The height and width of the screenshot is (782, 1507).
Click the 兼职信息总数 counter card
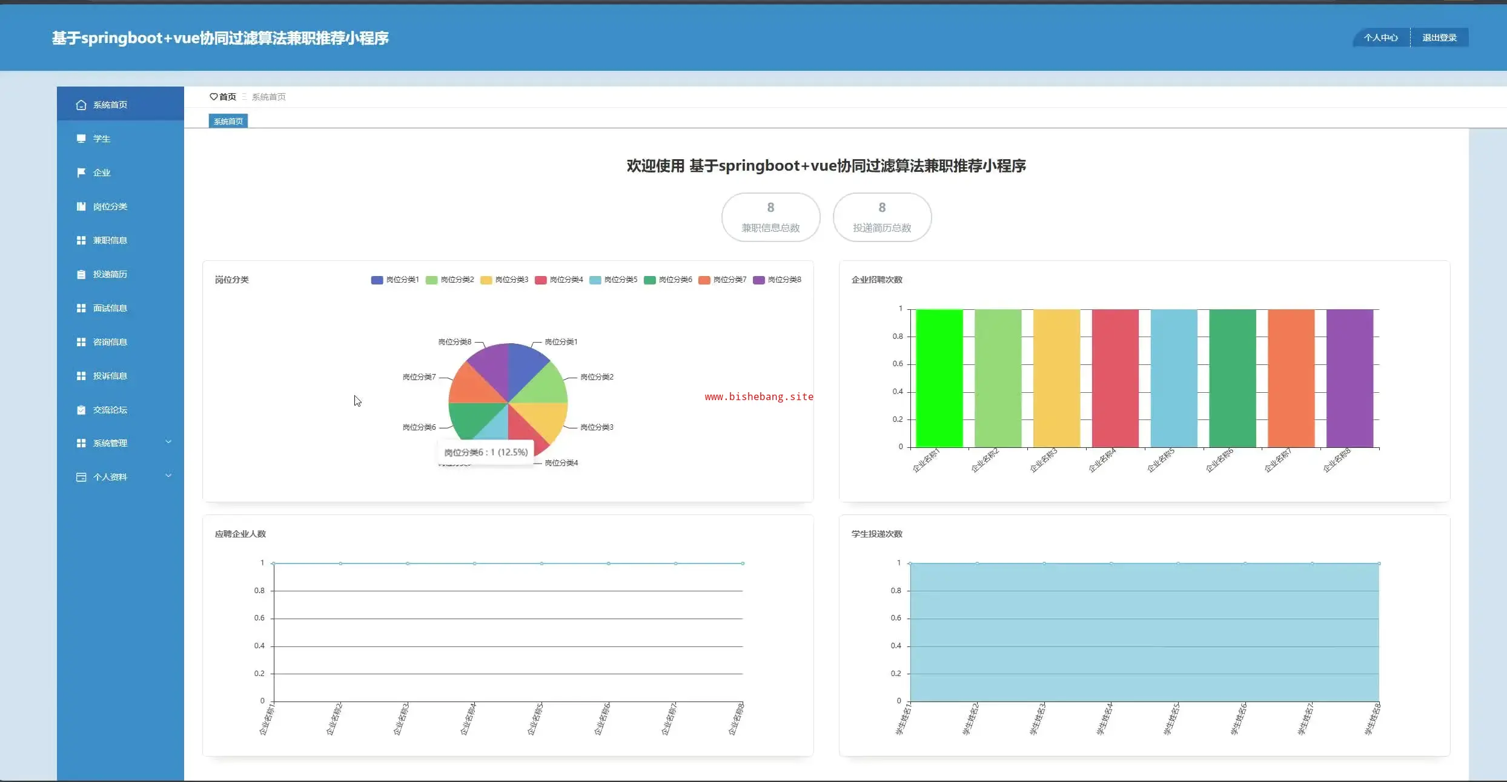pos(770,217)
